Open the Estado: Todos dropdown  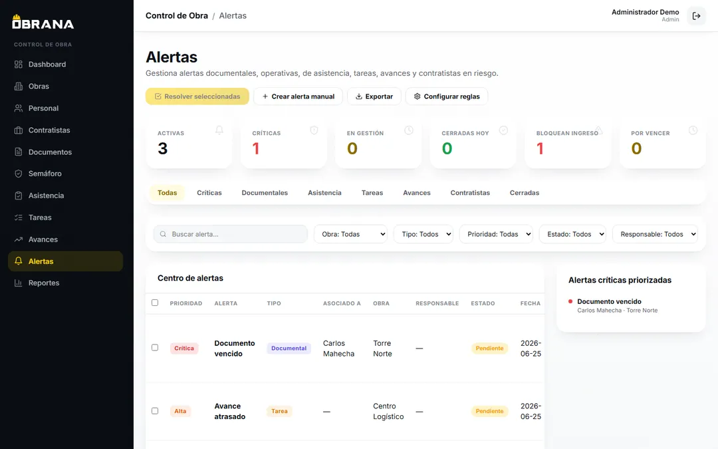573,234
